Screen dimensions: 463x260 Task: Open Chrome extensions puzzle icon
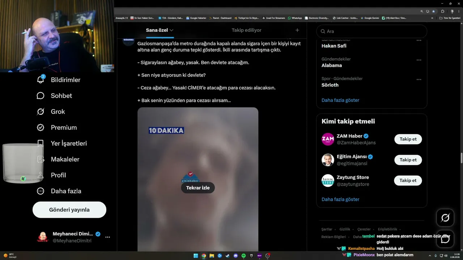[442, 11]
